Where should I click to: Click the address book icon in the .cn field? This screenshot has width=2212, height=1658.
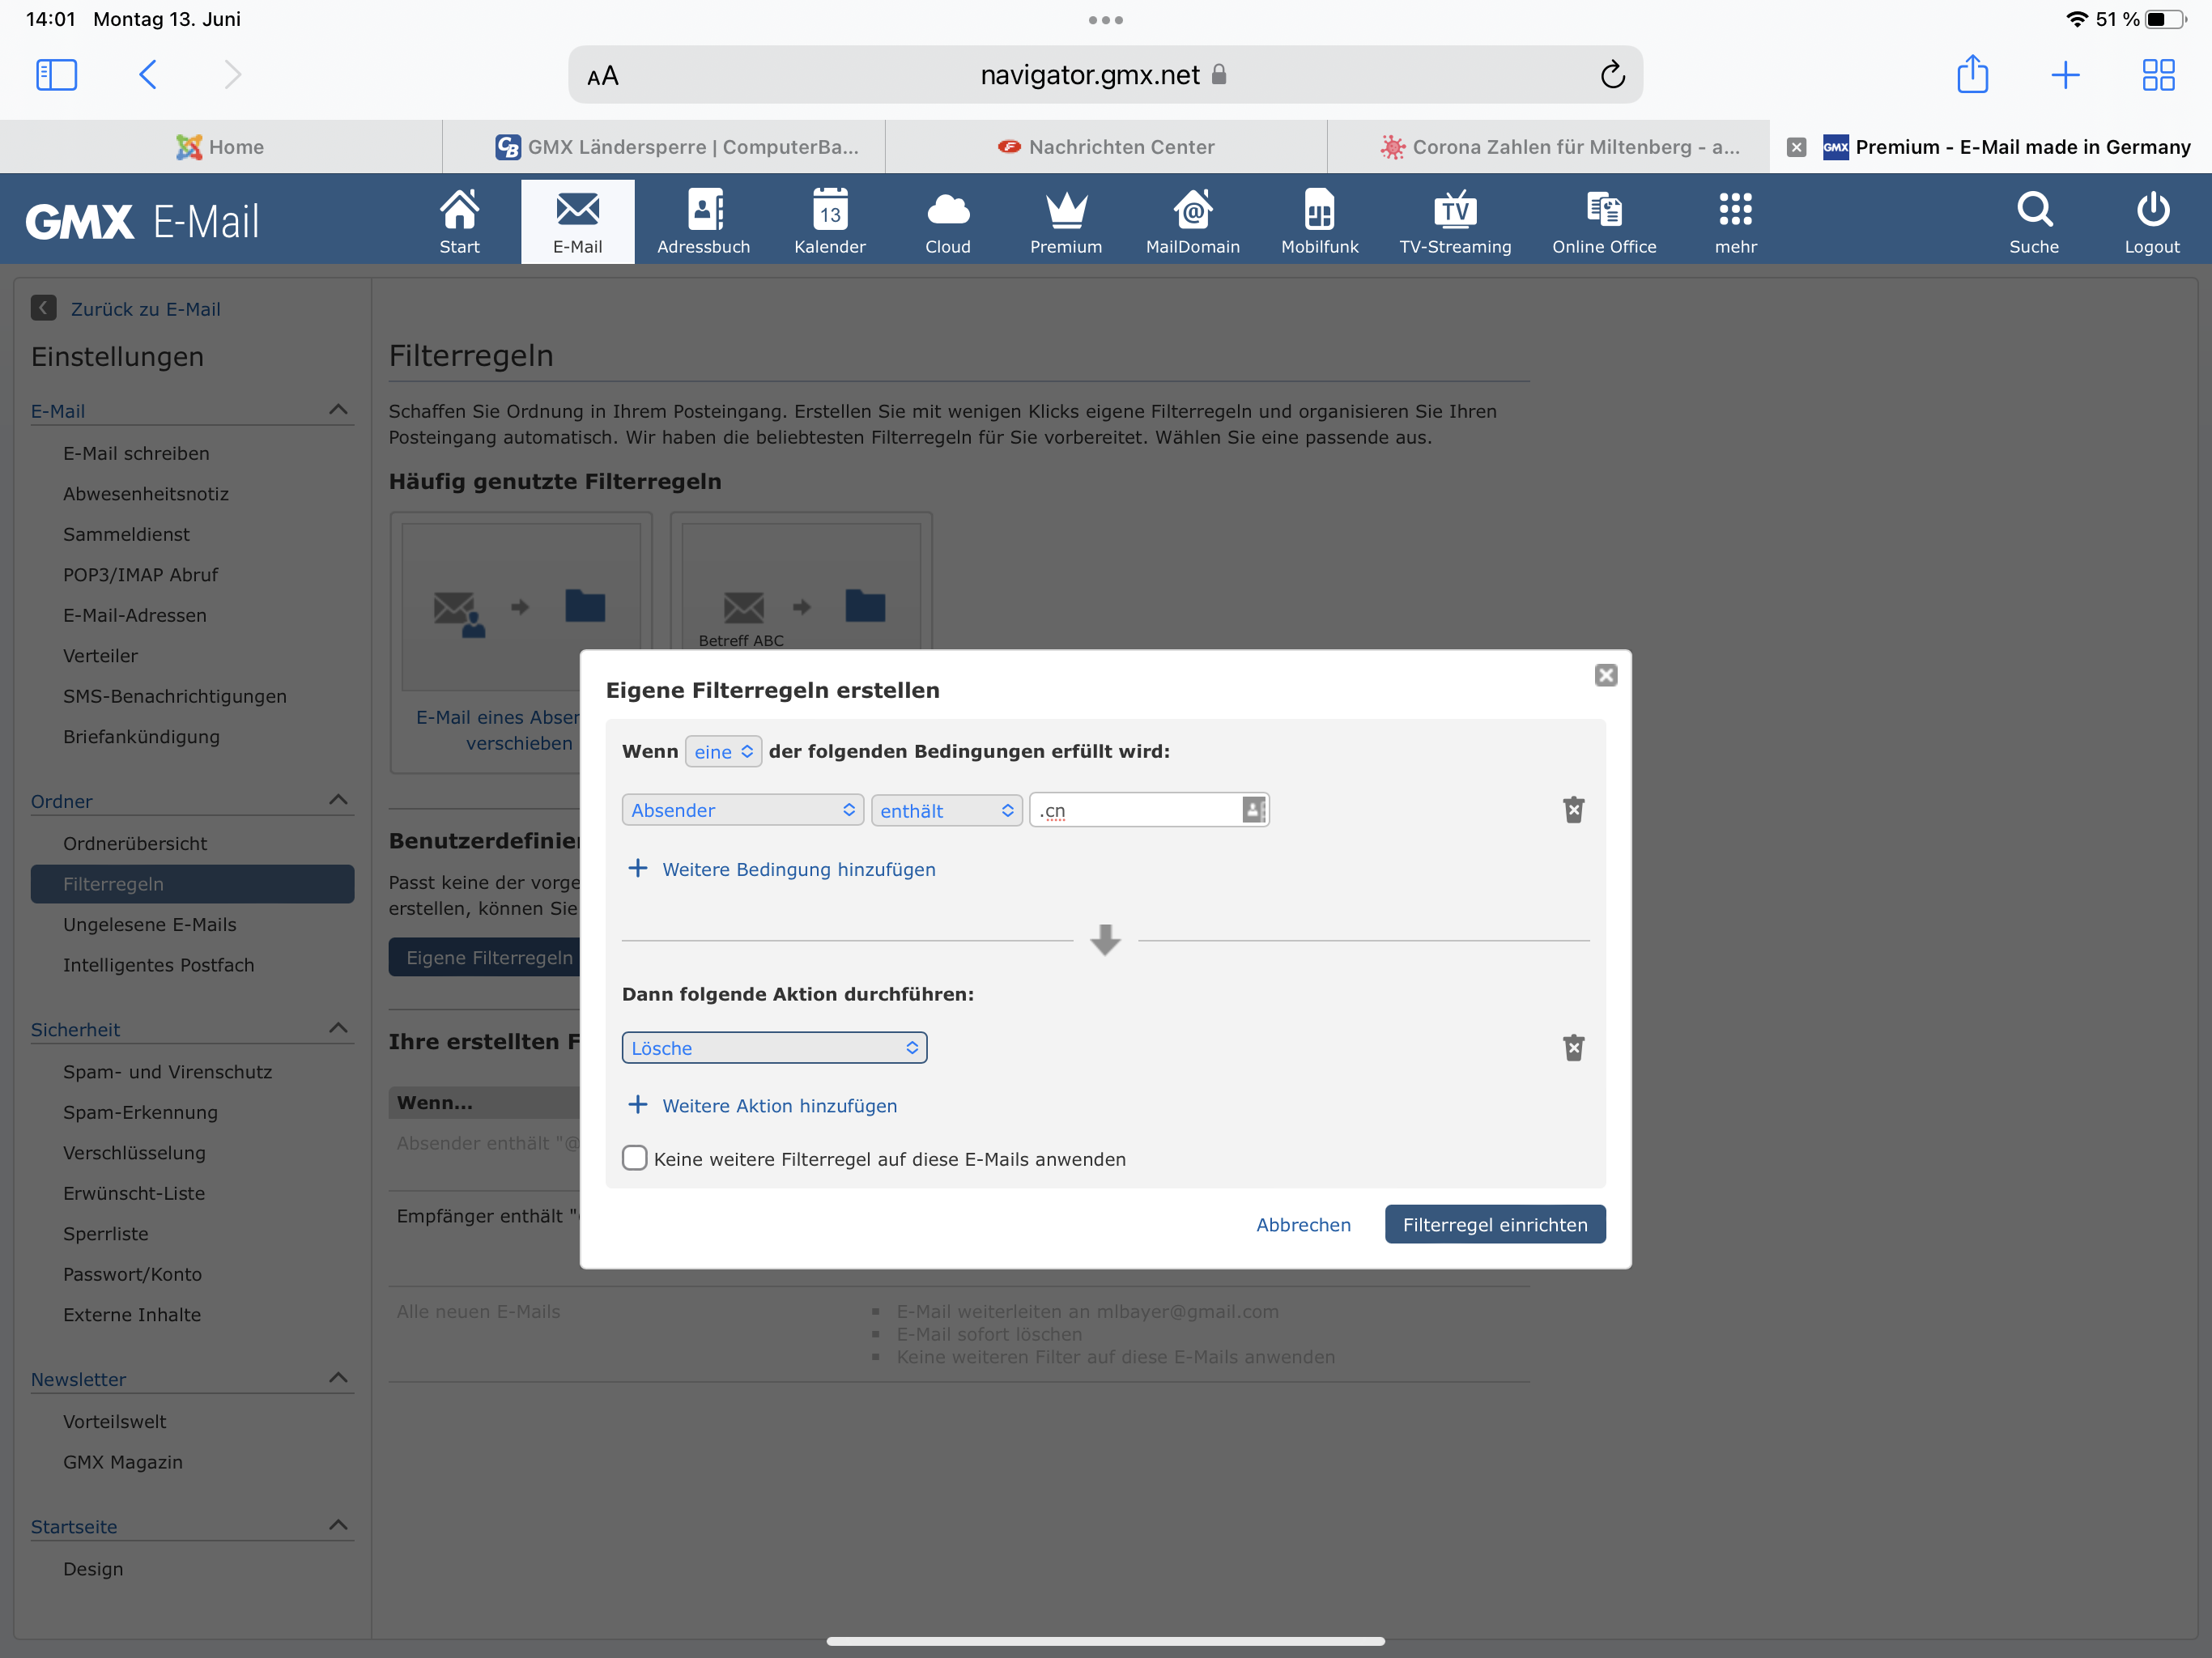[x=1253, y=809]
